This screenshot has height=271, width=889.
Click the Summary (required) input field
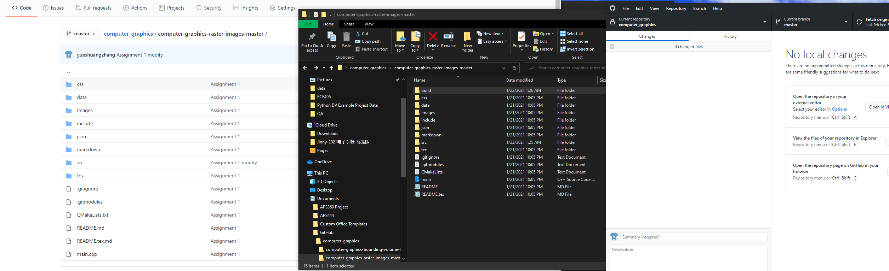694,237
